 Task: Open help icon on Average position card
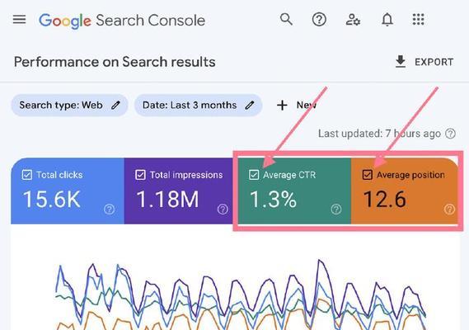449,209
